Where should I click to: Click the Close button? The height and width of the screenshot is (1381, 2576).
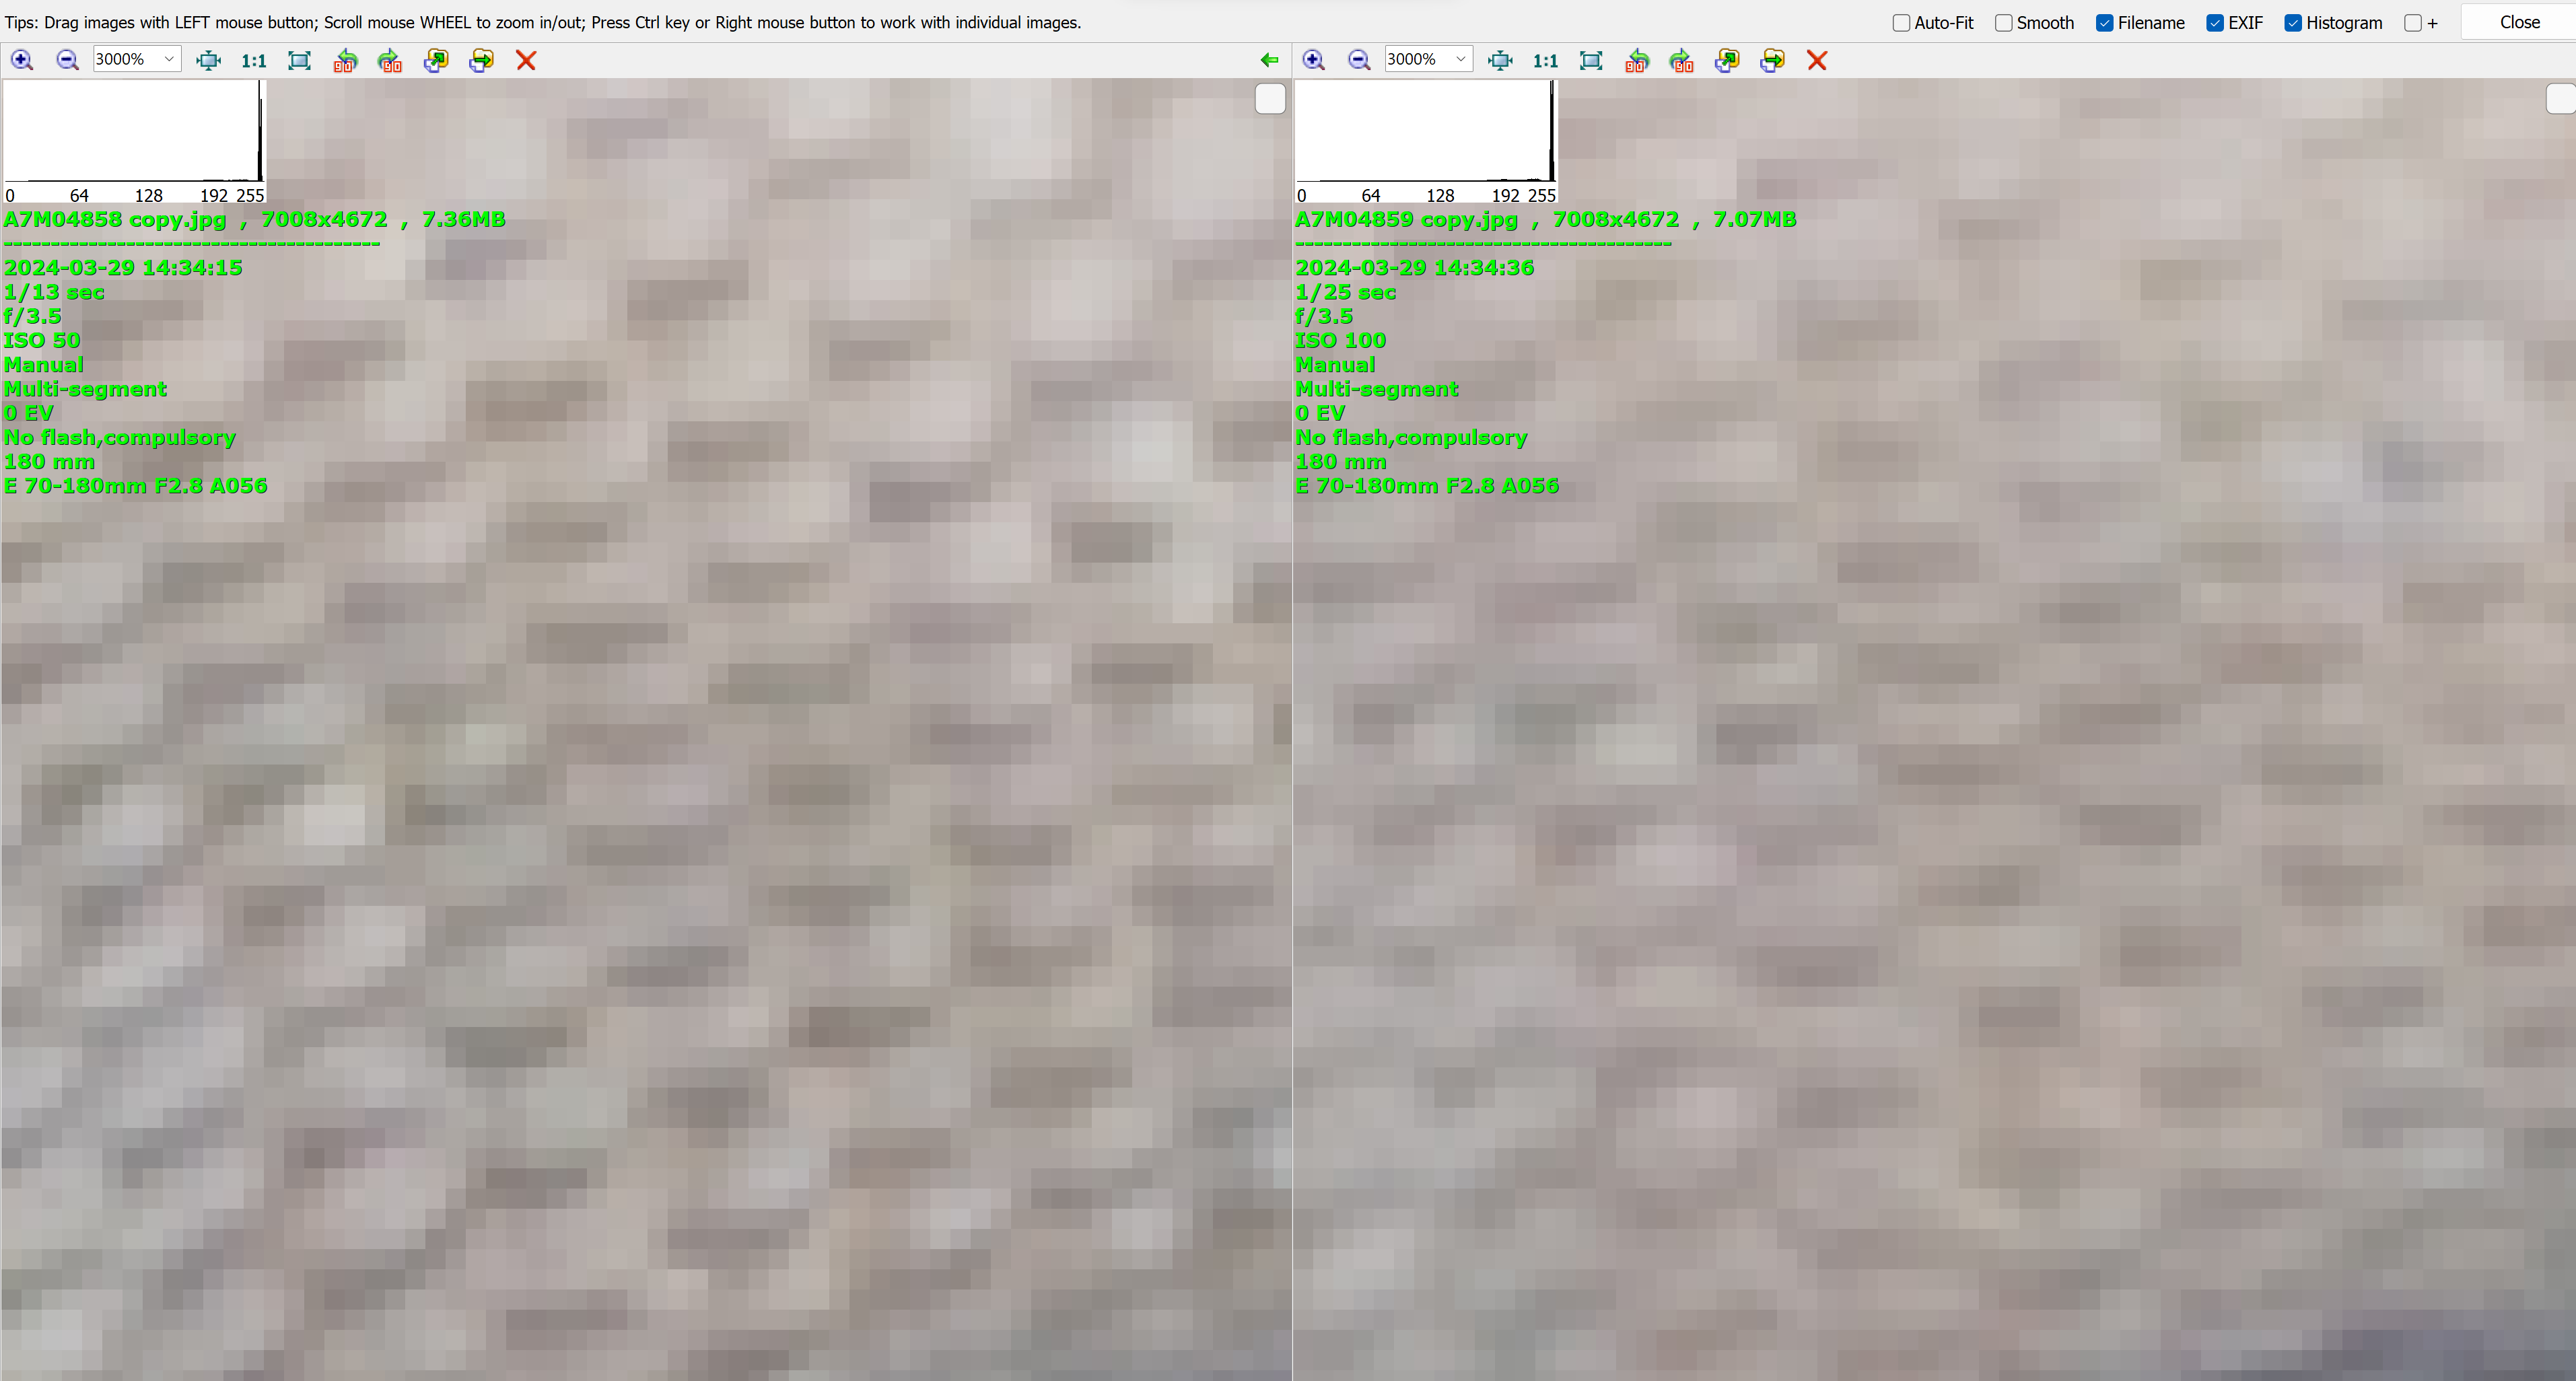tap(2519, 22)
